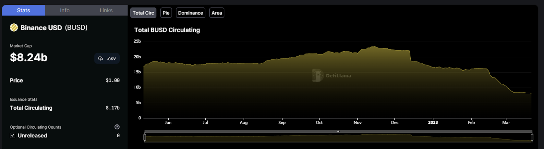Switch chart to Area view
Screen dimensions: 544x149
tap(217, 13)
